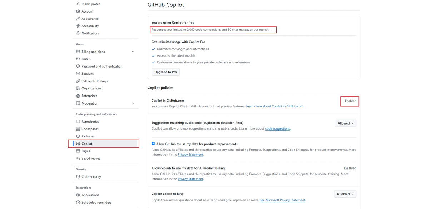
Task: Open Learn more about Copilot link
Action: (x=274, y=107)
